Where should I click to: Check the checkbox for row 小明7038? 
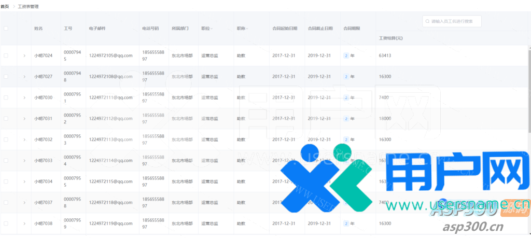pos(6,223)
